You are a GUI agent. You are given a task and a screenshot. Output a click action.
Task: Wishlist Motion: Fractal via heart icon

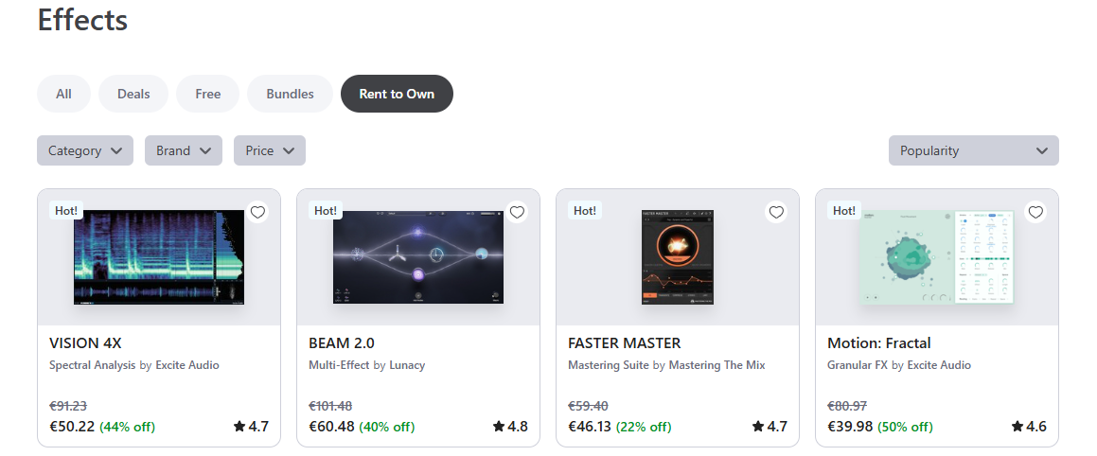click(x=1035, y=212)
